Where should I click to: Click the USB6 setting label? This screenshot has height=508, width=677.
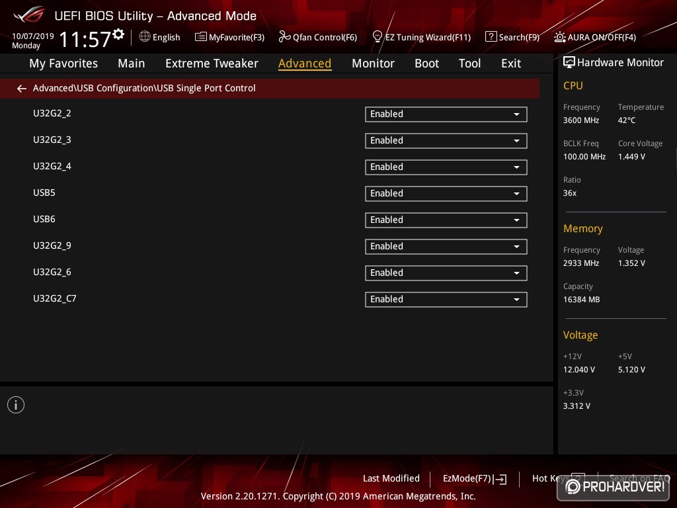[44, 219]
